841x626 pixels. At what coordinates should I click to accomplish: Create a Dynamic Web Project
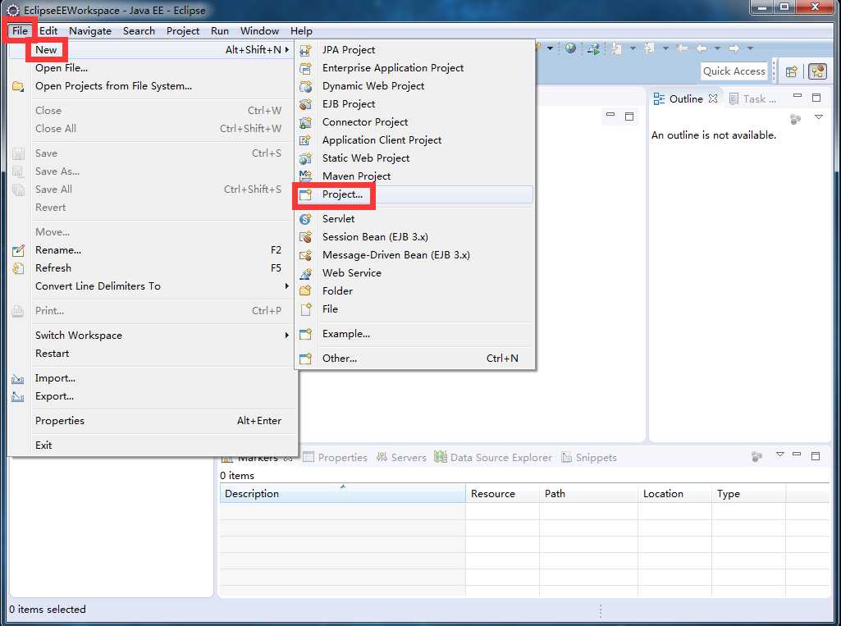tap(414, 86)
